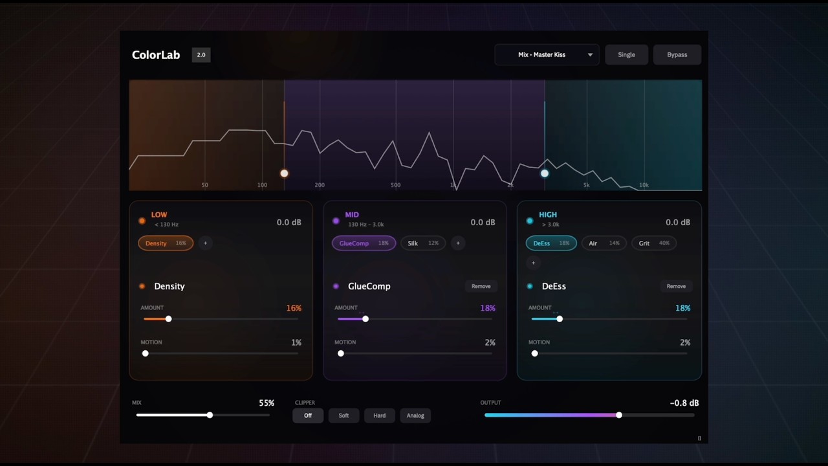828x466 pixels.
Task: Click the Density Motion slider
Action: pyautogui.click(x=221, y=353)
